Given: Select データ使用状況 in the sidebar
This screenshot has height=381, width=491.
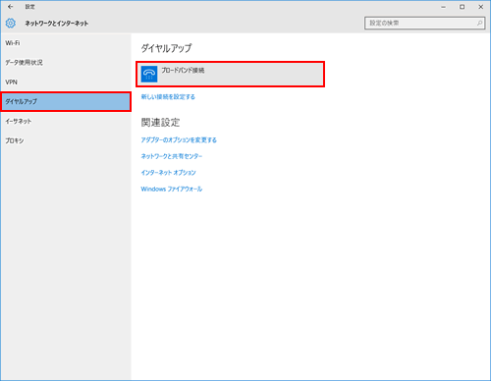Looking at the screenshot, I should (x=66, y=63).
